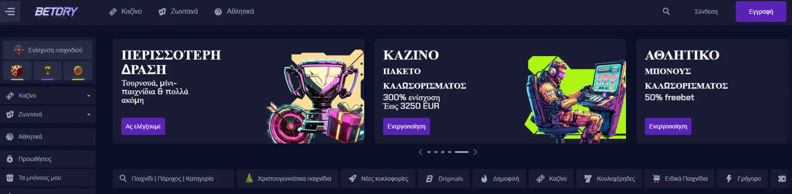Select the first carousel indicator dot

pos(429,152)
